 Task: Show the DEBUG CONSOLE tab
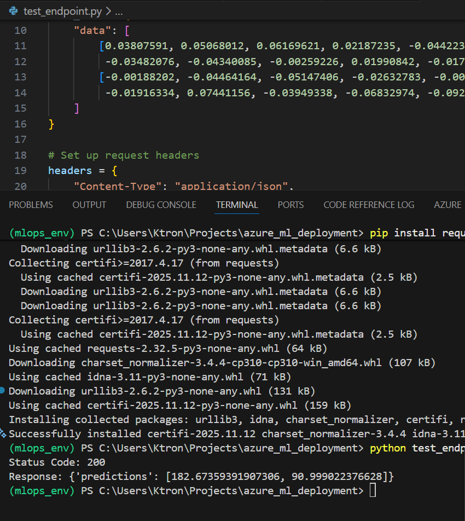[161, 205]
